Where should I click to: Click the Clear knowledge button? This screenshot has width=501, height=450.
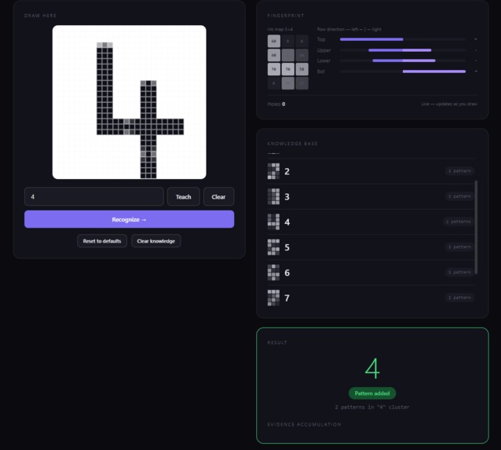(156, 241)
